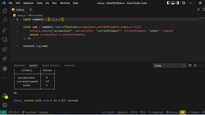Click Quokka in status bar
The width and height of the screenshot is (205, 115).
[x=43, y=112]
